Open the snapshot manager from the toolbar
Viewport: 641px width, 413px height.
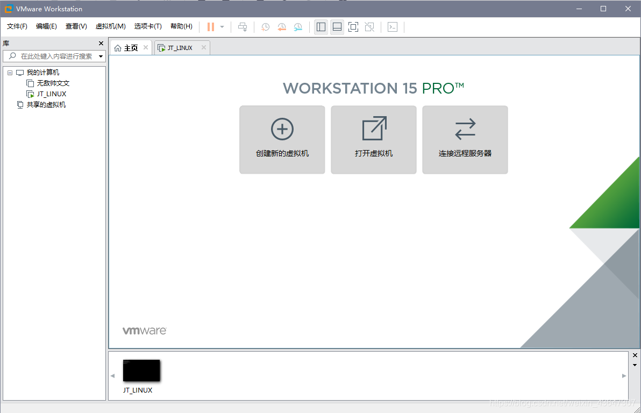point(298,27)
